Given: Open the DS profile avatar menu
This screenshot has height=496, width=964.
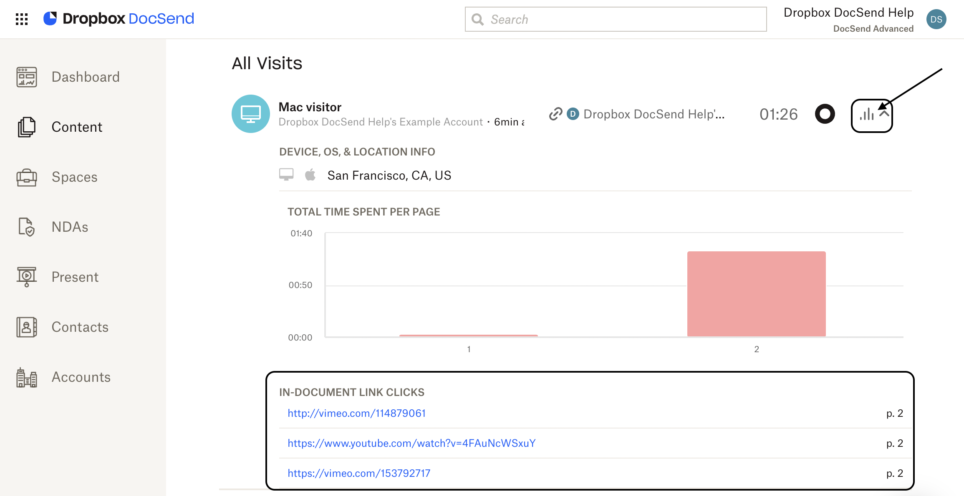Looking at the screenshot, I should (936, 19).
